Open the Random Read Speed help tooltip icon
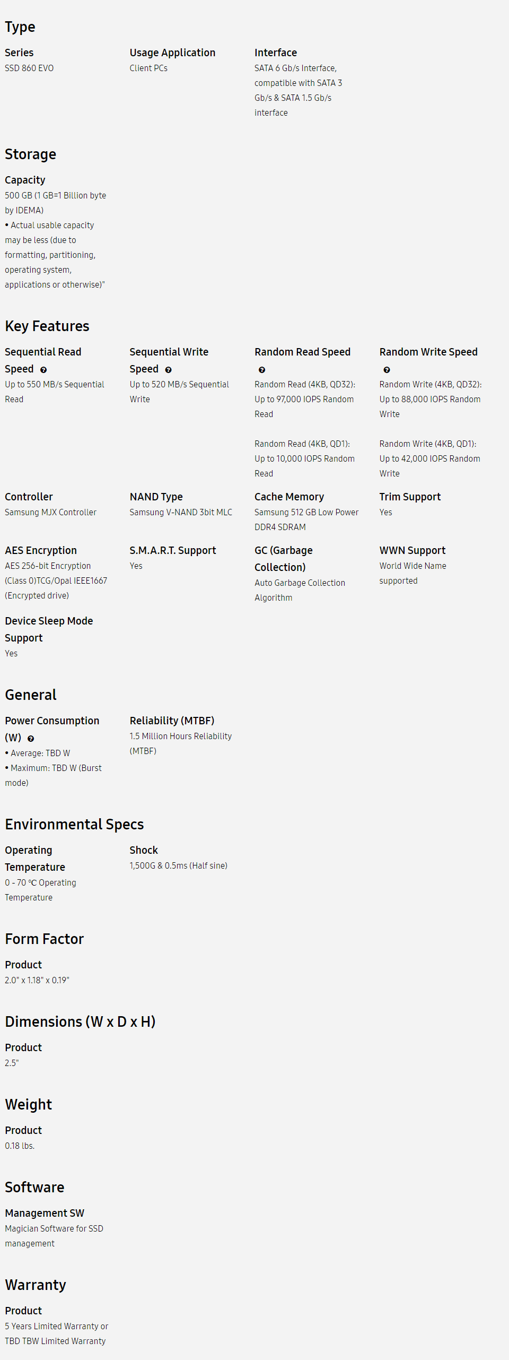The height and width of the screenshot is (1360, 509). [x=262, y=370]
